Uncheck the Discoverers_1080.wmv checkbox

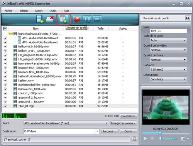point(5,89)
